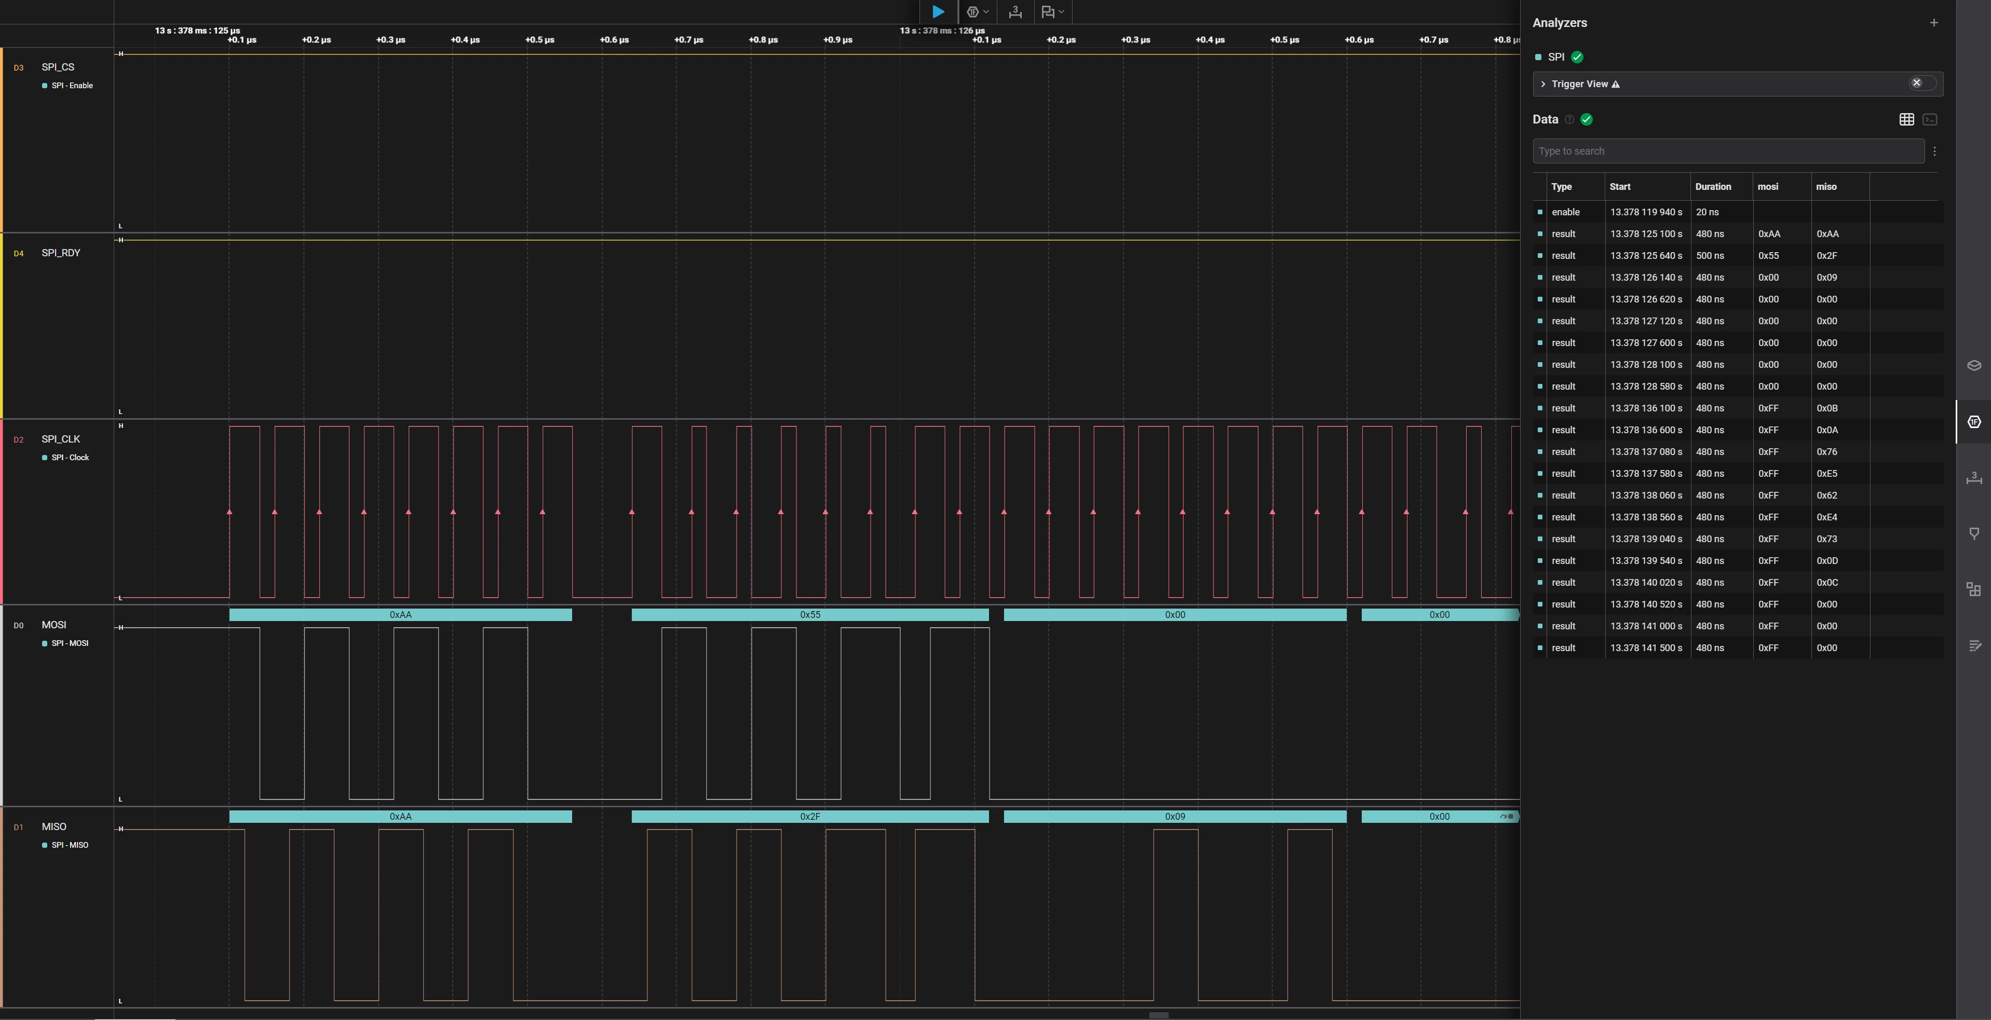Image resolution: width=1991 pixels, height=1020 pixels.
Task: Select result row starting 13.378 125 100 s
Action: [x=1738, y=234]
